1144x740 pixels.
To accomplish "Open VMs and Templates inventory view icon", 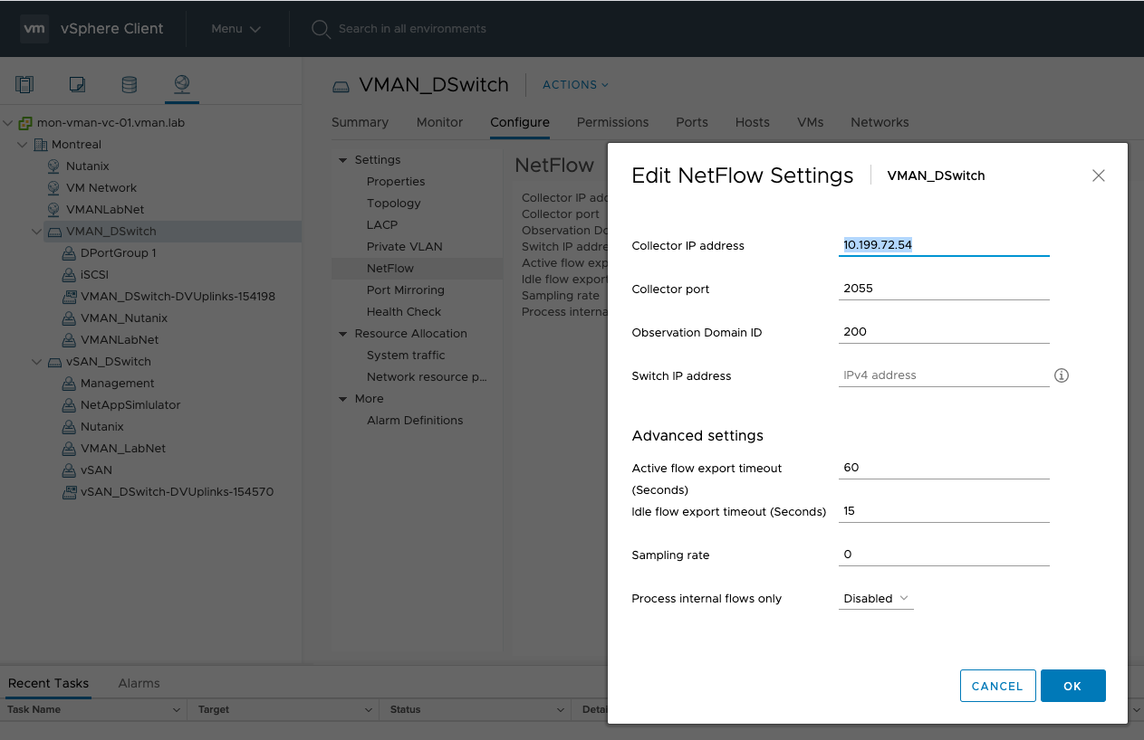I will [77, 84].
